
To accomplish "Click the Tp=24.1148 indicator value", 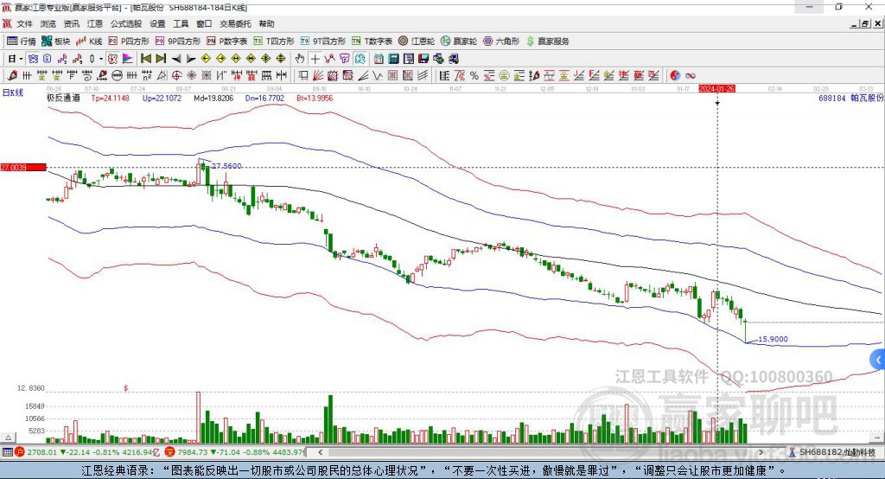I will tap(110, 99).
